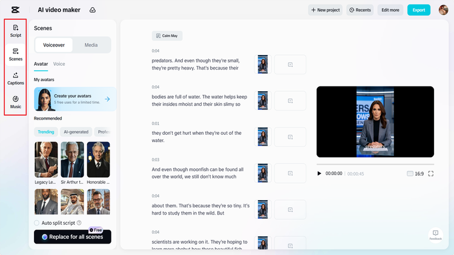Click the CapCut logo icon

[x=15, y=10]
